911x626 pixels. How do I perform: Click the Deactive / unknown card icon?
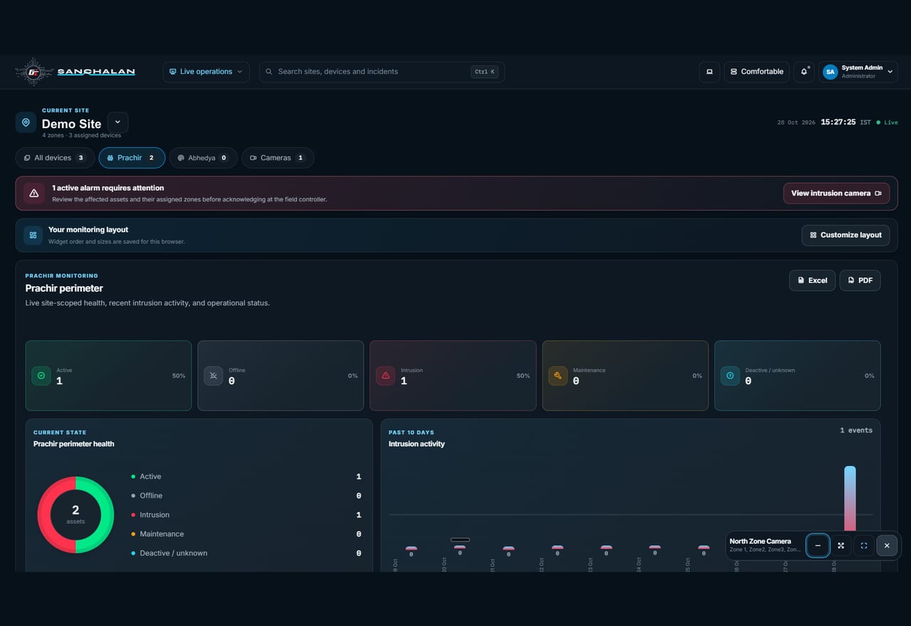click(x=730, y=376)
